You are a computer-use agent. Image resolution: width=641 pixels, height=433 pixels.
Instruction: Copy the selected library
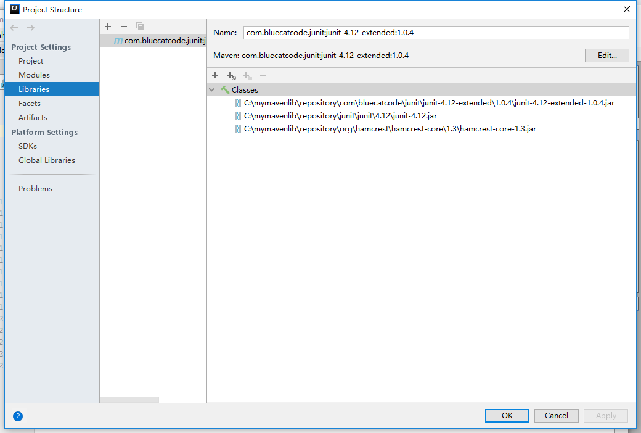(x=140, y=27)
